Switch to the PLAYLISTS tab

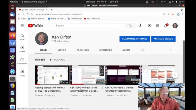pos(83,50)
